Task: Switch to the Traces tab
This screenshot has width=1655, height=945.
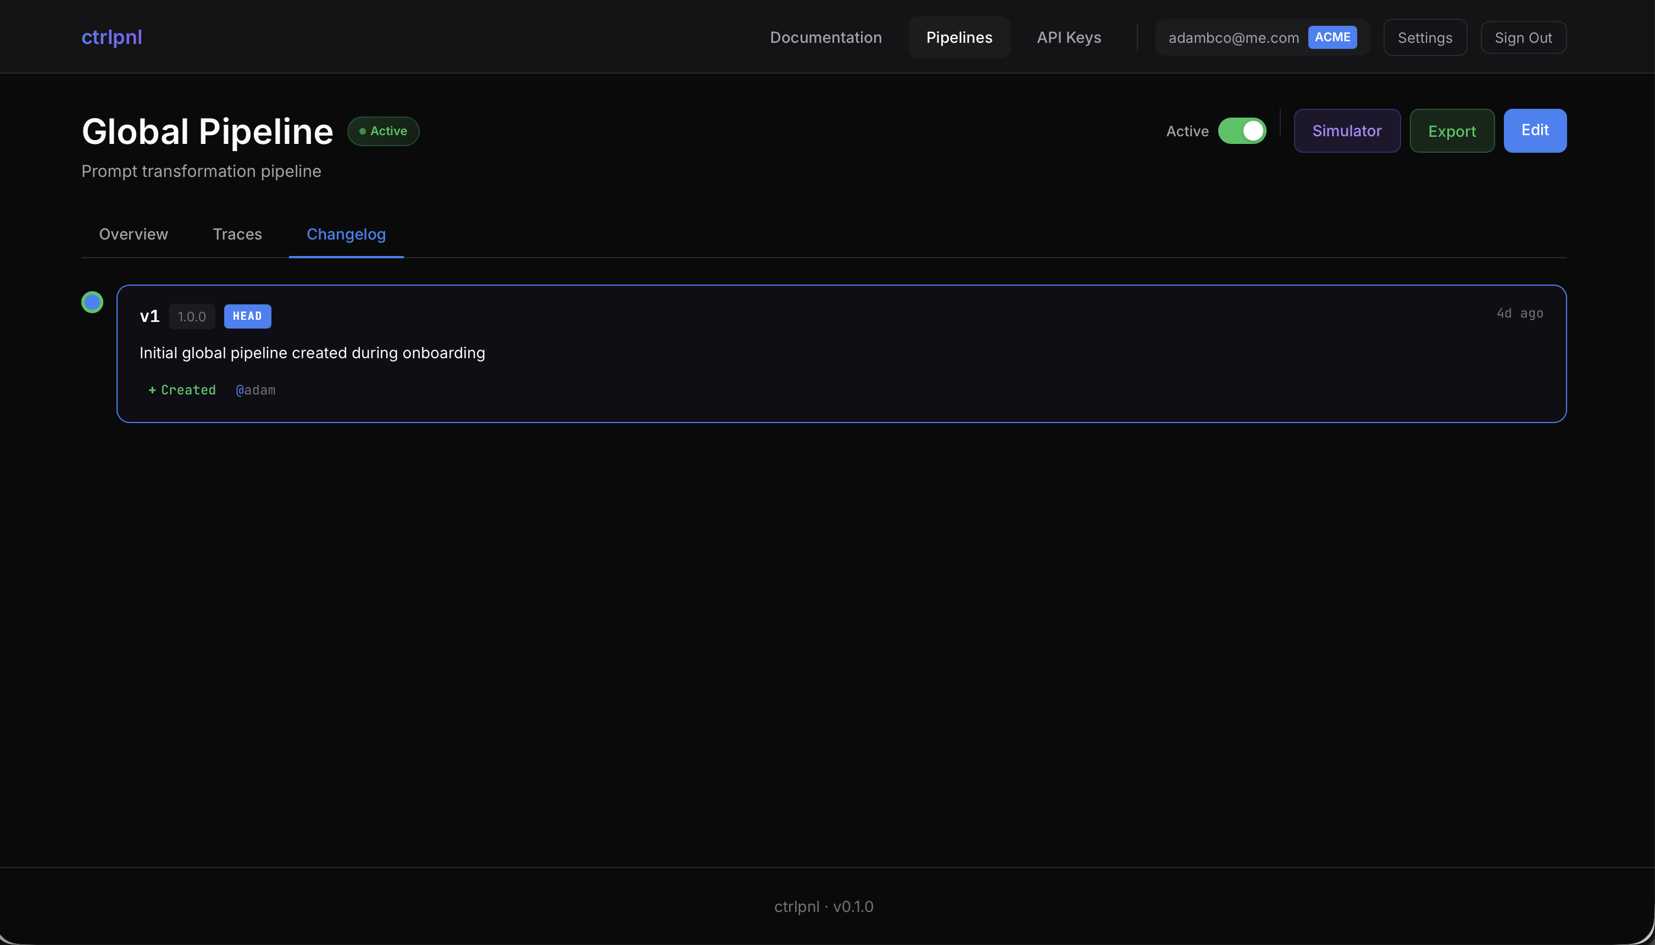Action: [x=237, y=234]
